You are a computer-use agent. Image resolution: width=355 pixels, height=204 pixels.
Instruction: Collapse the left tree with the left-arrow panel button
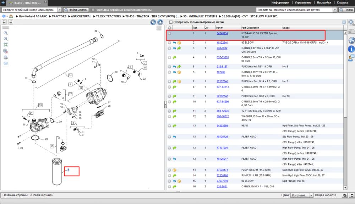point(4,22)
